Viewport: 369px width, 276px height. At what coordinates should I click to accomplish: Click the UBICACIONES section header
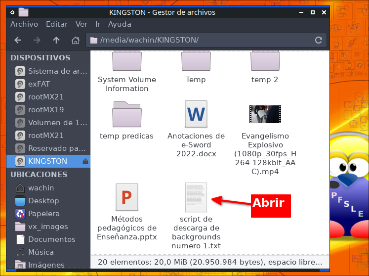tap(39, 175)
